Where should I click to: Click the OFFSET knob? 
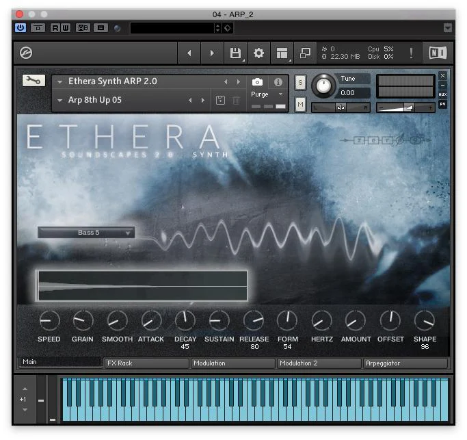click(390, 321)
